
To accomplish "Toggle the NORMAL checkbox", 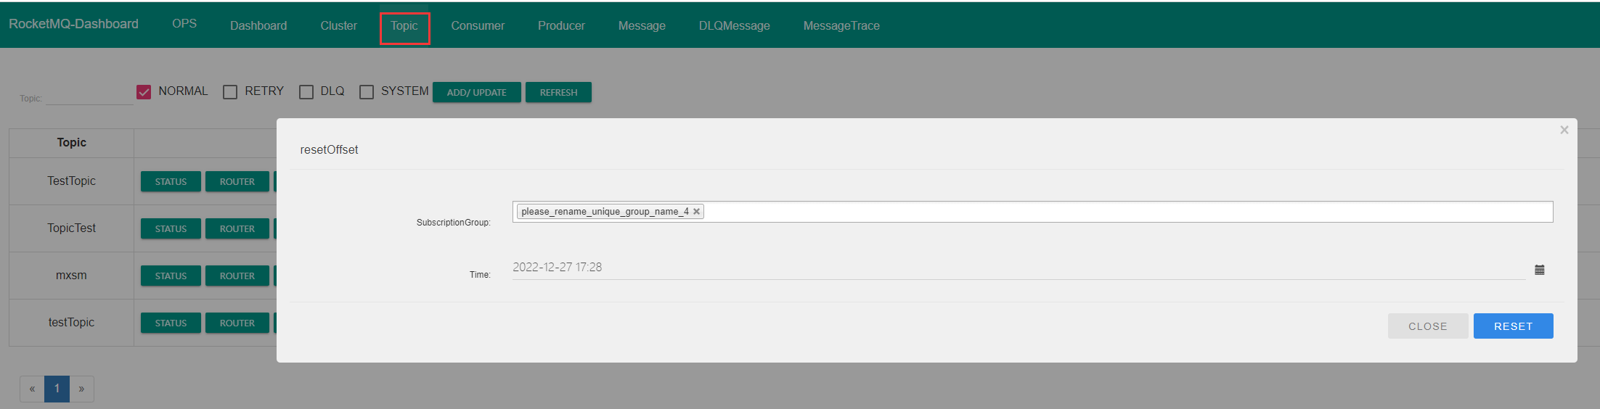I will pyautogui.click(x=144, y=92).
